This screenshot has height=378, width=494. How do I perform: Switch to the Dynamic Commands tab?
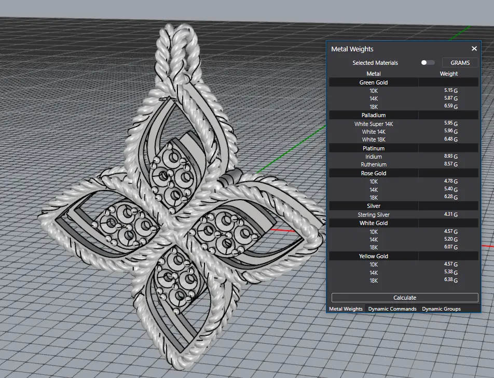click(392, 309)
